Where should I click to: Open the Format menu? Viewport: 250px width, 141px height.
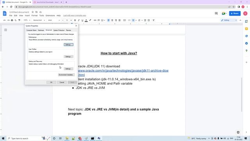click(x=34, y=16)
